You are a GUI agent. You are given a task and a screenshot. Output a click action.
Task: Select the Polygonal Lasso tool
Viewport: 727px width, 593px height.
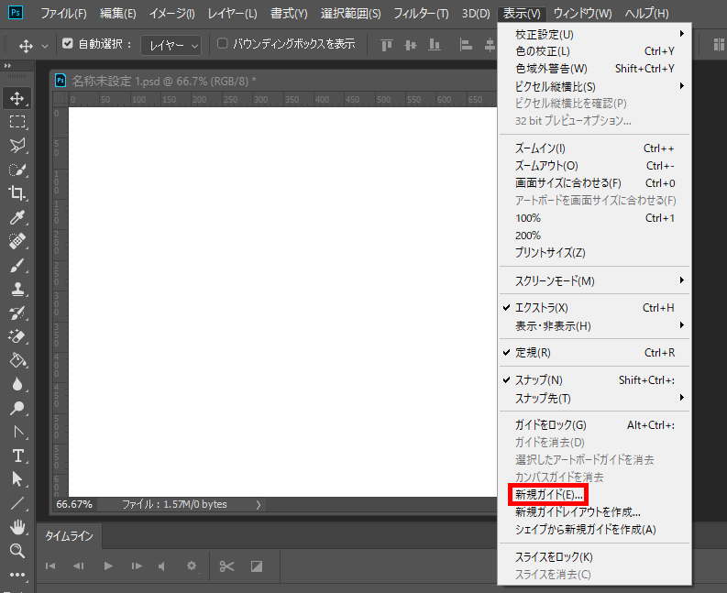coord(17,146)
